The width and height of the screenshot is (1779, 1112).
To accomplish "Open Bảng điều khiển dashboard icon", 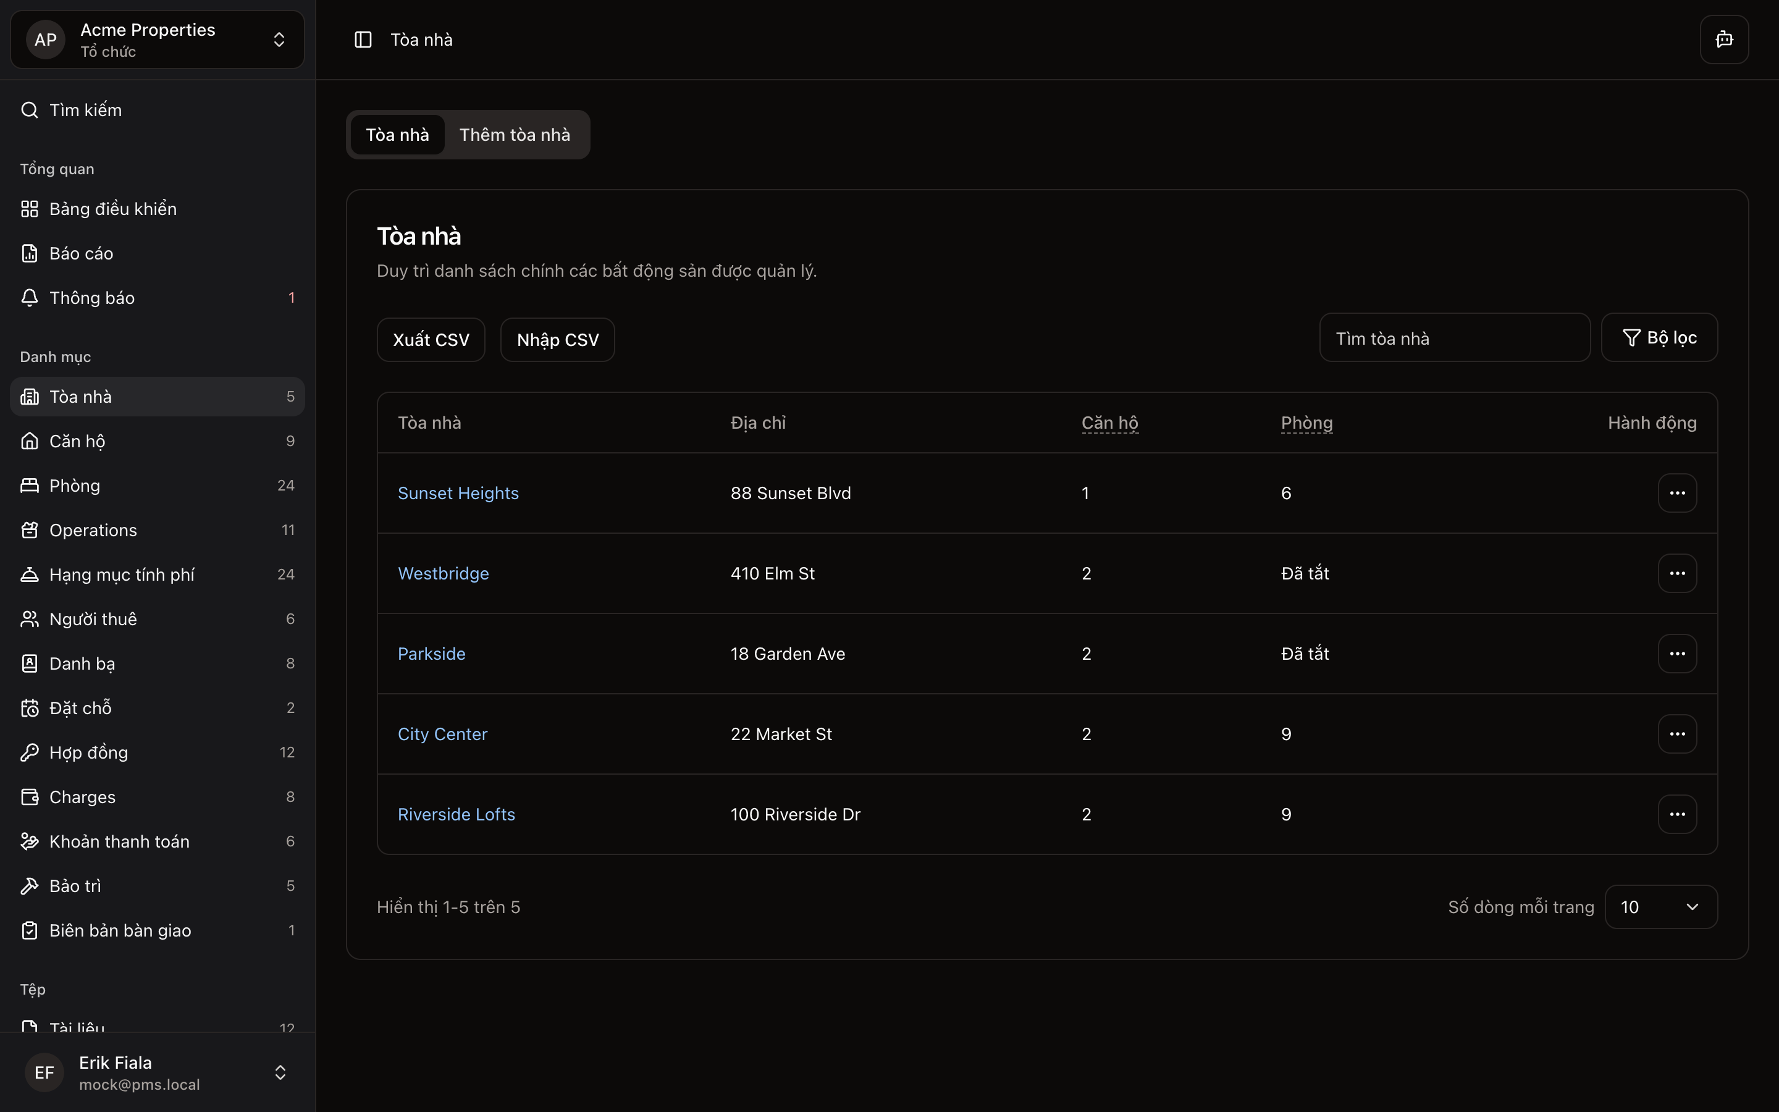I will (x=30, y=209).
